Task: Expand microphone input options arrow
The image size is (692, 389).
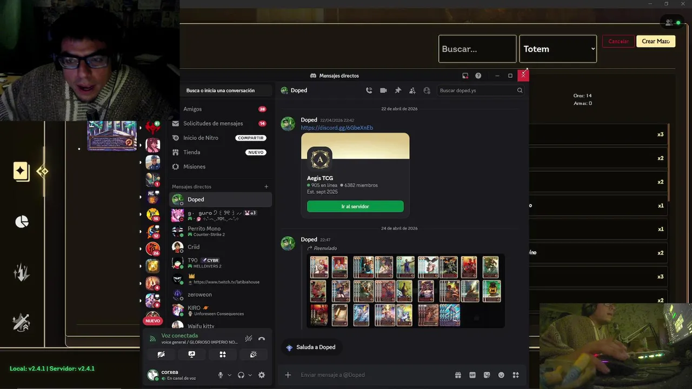Action: 229,375
